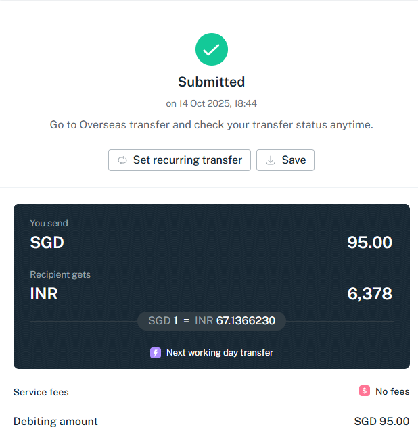Select the SGD send currency label
The image size is (418, 438).
(x=47, y=243)
